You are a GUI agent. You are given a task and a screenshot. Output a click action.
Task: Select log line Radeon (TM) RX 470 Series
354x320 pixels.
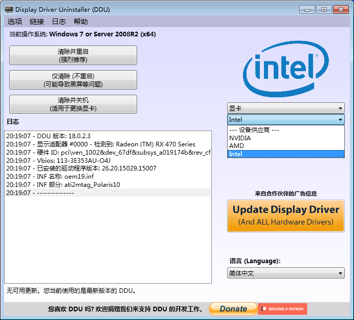[x=108, y=144]
